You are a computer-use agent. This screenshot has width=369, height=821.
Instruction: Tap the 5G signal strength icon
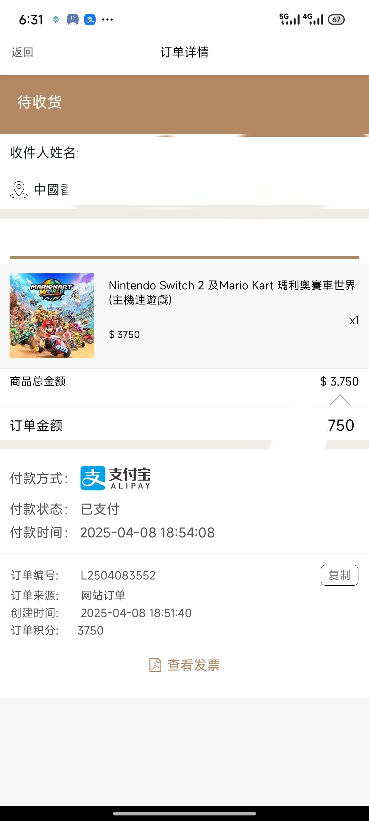289,19
